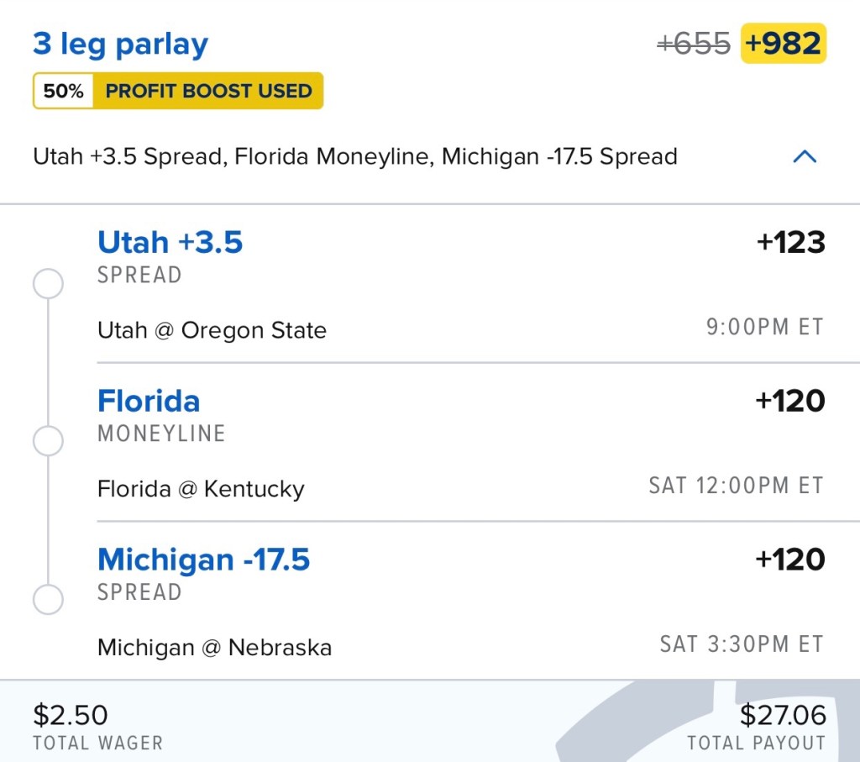The image size is (860, 762).
Task: Open the Michigan @ Nebraska matchup
Action: point(214,648)
